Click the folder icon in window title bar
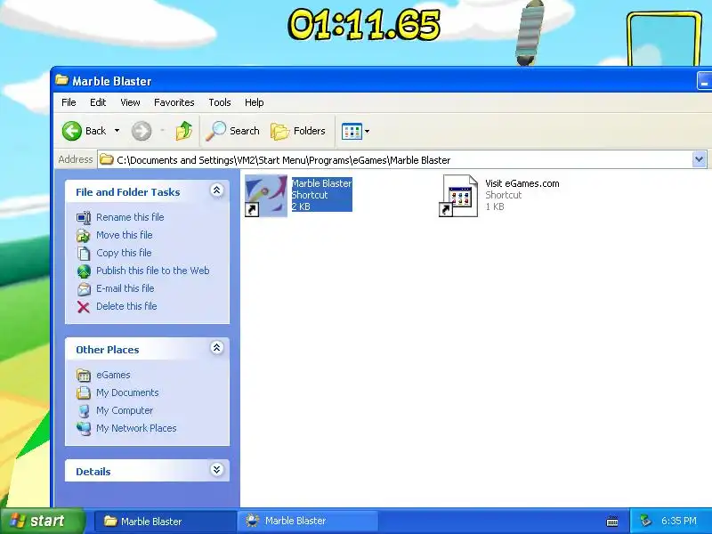The width and height of the screenshot is (712, 534). click(61, 80)
